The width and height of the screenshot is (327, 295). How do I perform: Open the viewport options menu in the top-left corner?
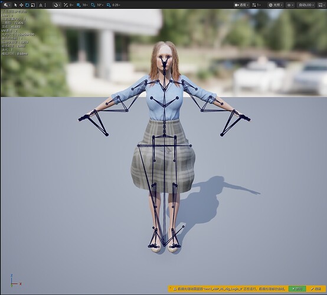pyautogui.click(x=6, y=5)
